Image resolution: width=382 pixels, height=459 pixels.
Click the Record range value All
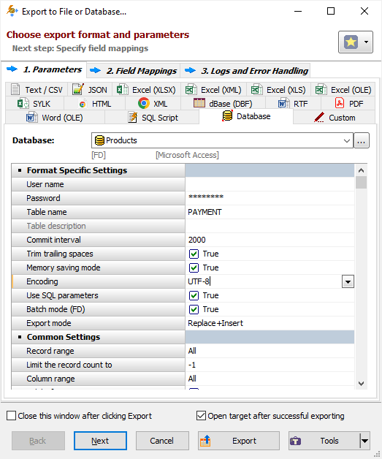pos(270,351)
